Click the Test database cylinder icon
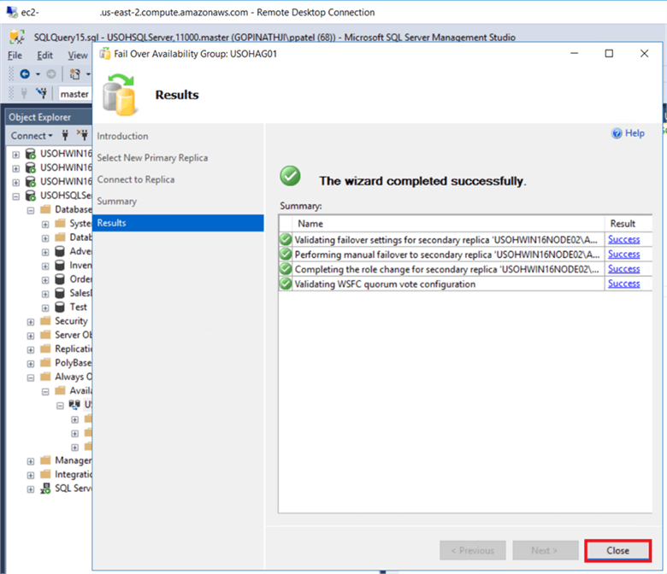Screen dimensions: 667x574 (x=60, y=307)
